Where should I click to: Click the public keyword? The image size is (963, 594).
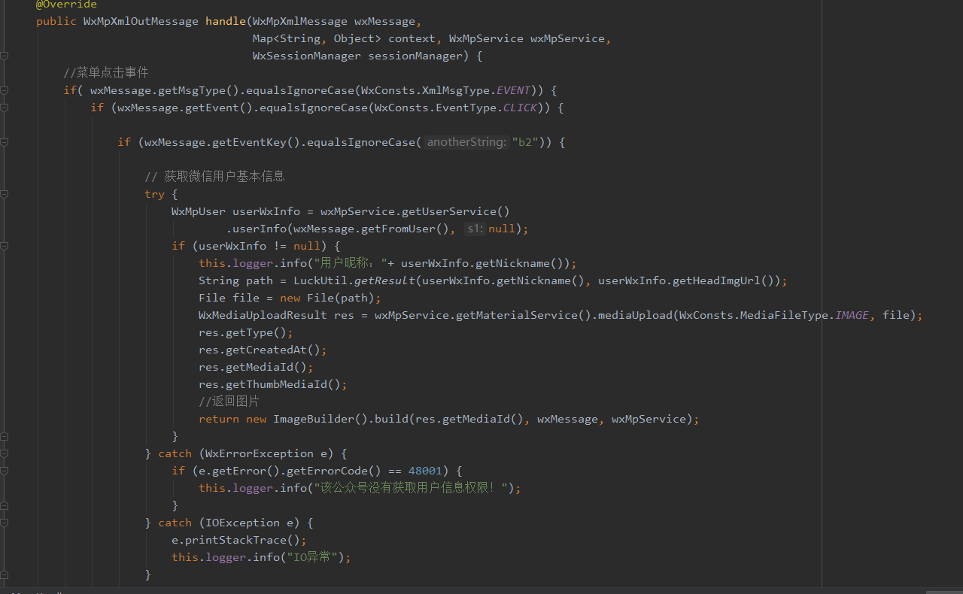pyautogui.click(x=56, y=21)
